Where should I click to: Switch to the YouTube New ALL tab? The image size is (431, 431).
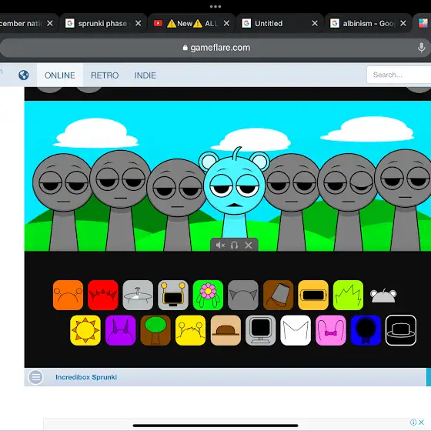tap(191, 23)
